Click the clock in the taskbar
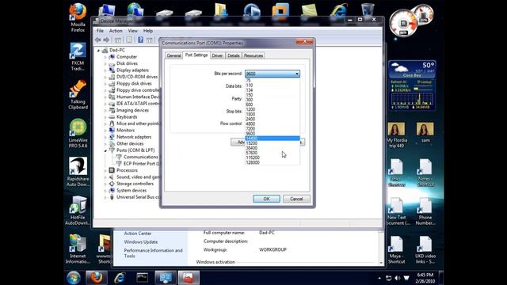 [x=425, y=278]
